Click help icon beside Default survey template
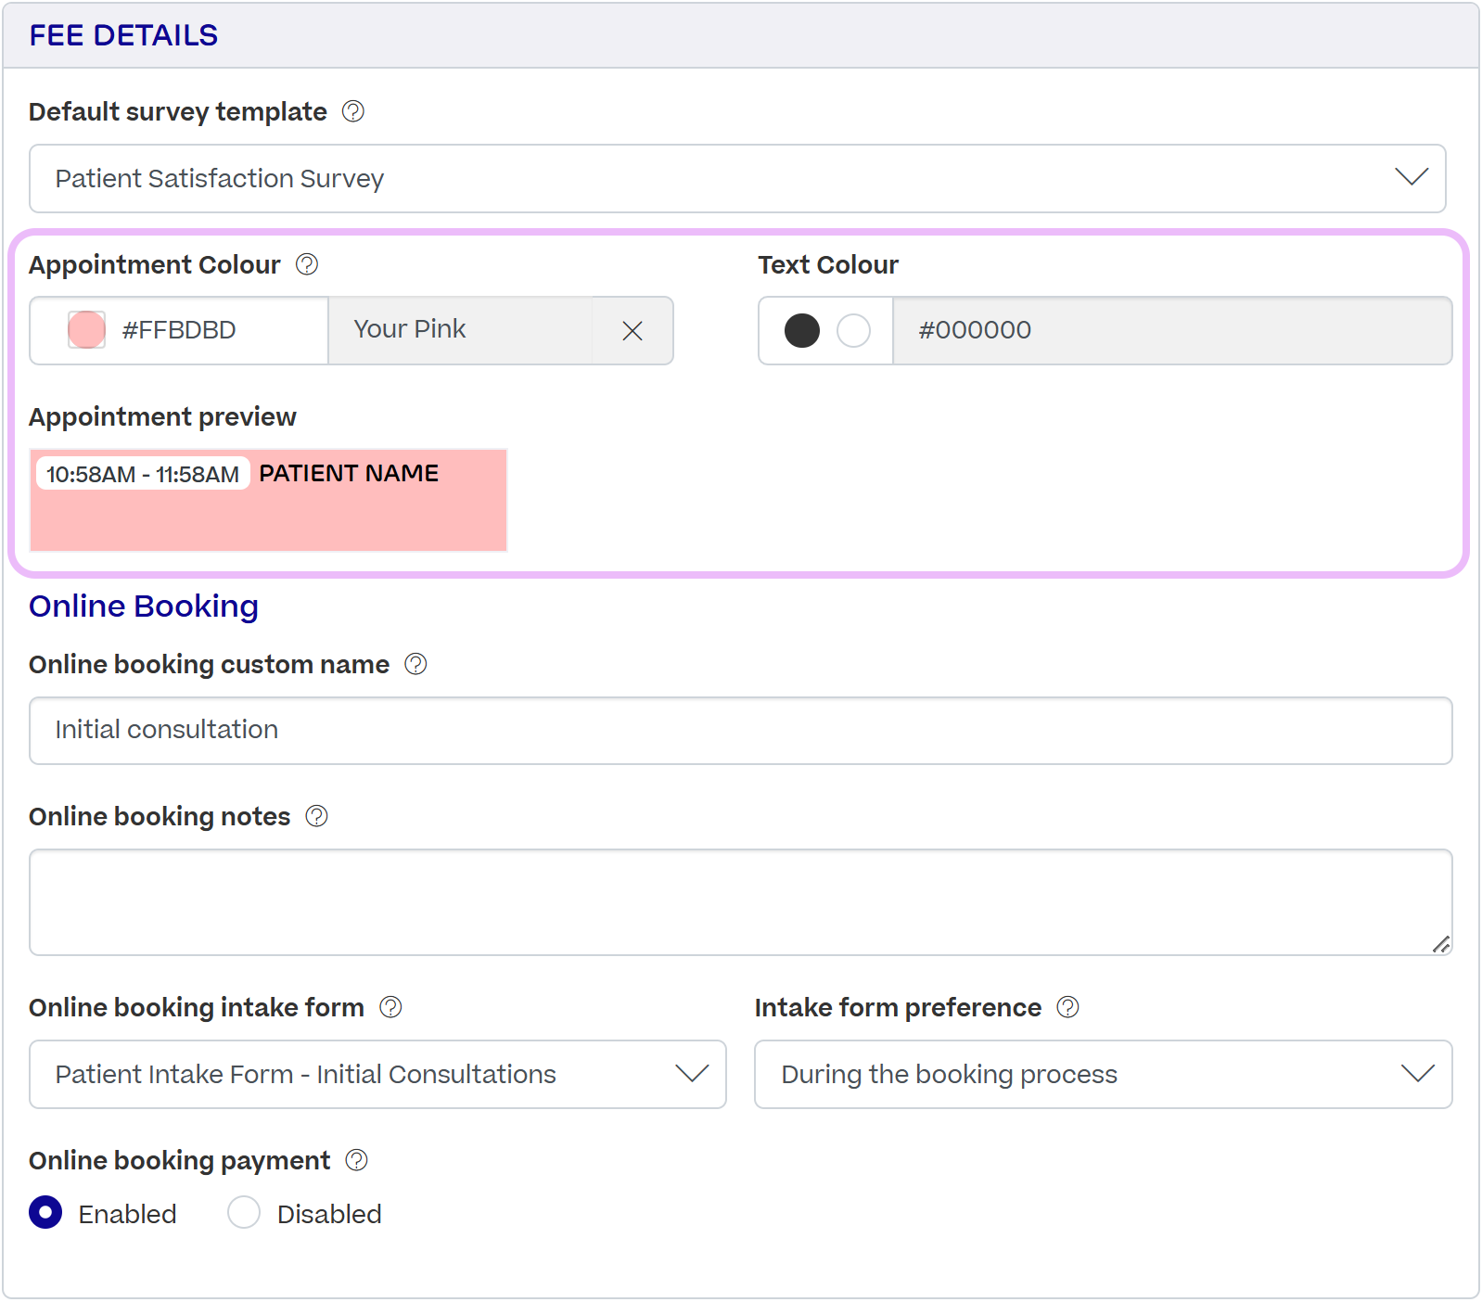This screenshot has width=1482, height=1302. (x=353, y=111)
